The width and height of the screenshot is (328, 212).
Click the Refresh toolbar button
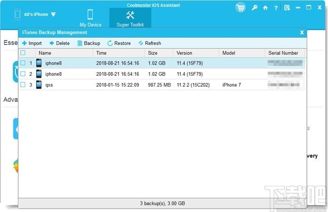tap(149, 43)
